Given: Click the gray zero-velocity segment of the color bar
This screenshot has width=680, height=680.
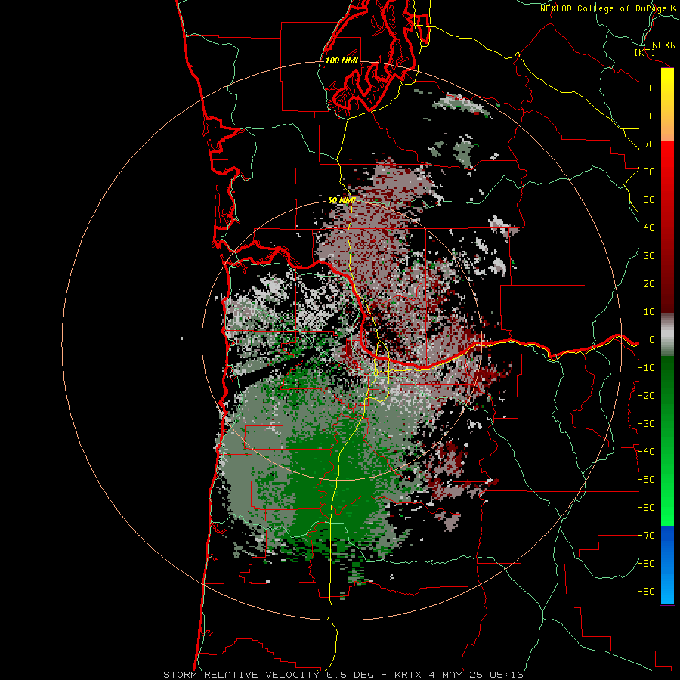Looking at the screenshot, I should (667, 335).
